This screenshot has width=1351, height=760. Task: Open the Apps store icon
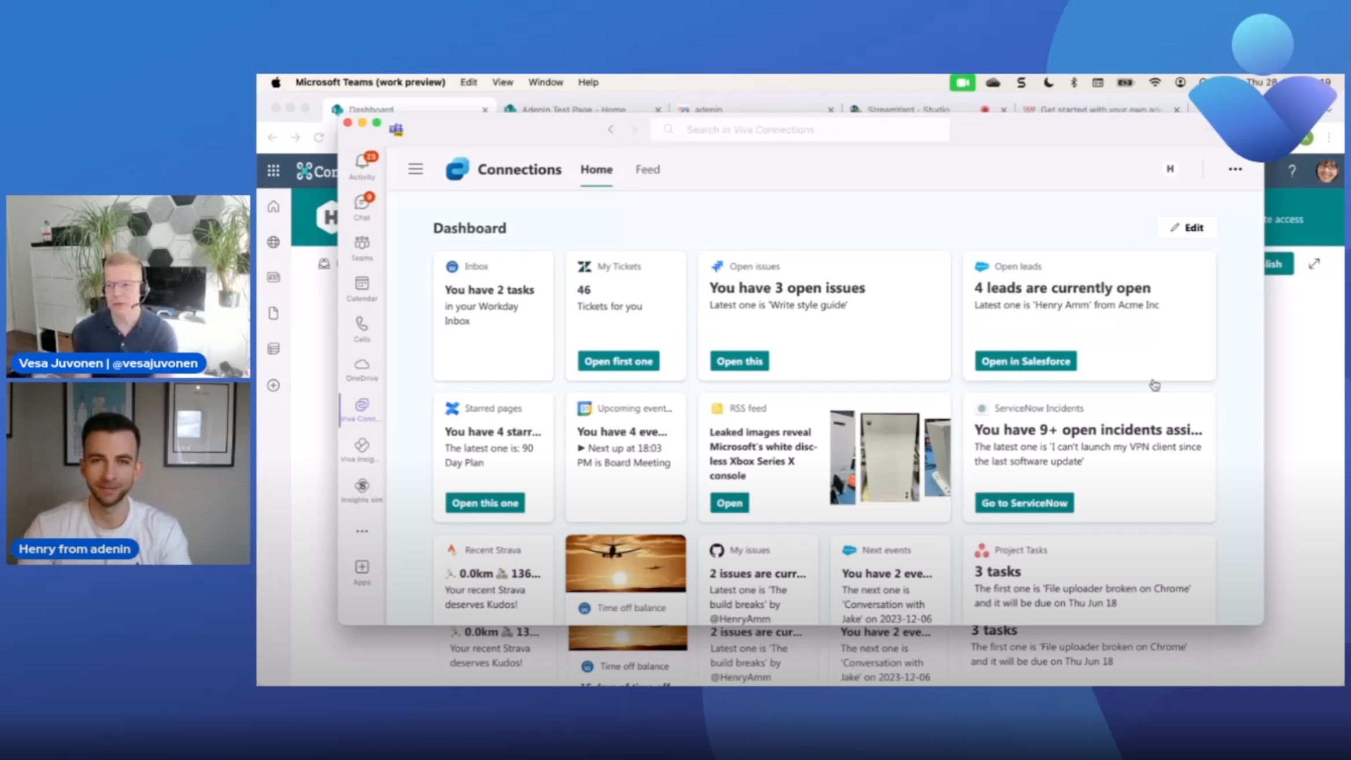(x=362, y=572)
